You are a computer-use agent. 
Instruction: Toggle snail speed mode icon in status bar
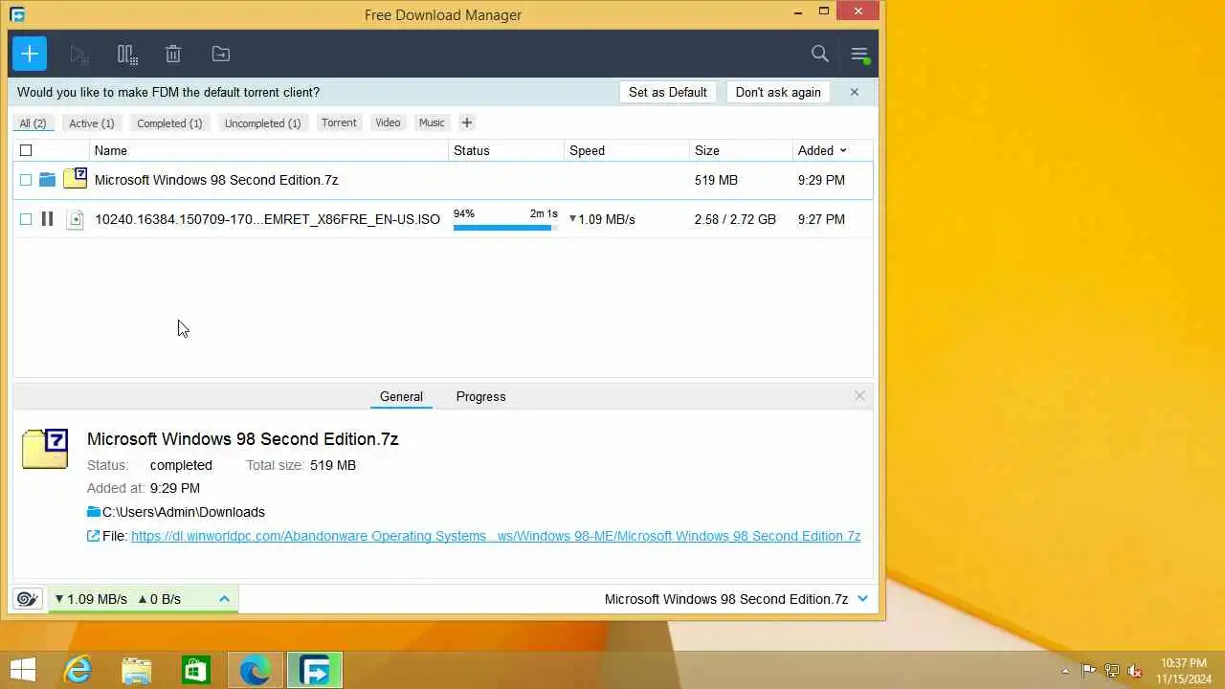click(x=27, y=599)
